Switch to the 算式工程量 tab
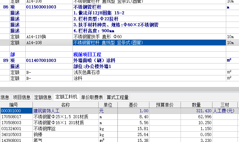The height and width of the screenshot is (142, 239). pyautogui.click(x=117, y=97)
